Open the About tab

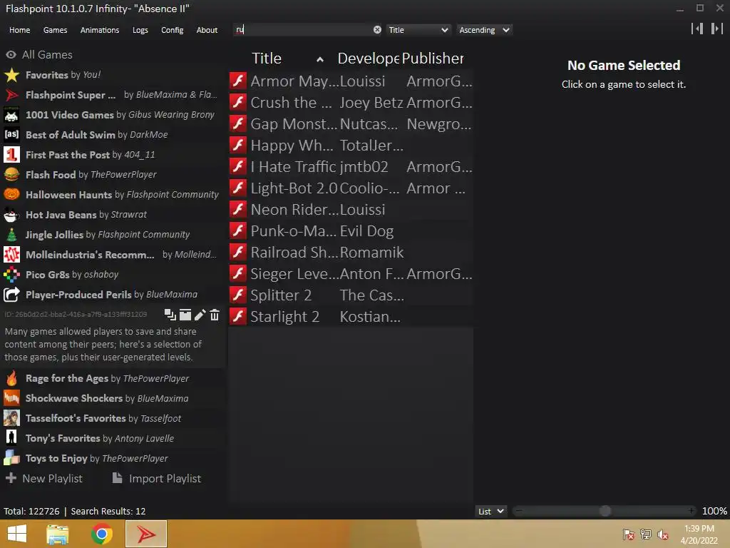pos(207,30)
